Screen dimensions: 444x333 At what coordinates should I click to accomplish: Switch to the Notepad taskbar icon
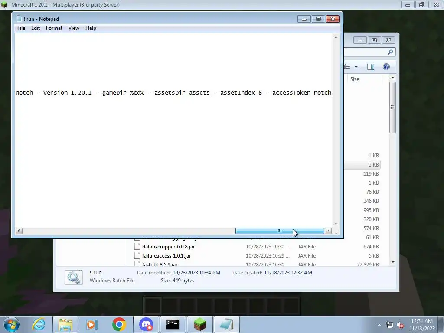tap(226, 324)
